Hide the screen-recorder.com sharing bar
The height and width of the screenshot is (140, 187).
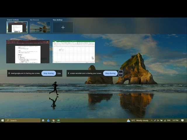[121, 73]
